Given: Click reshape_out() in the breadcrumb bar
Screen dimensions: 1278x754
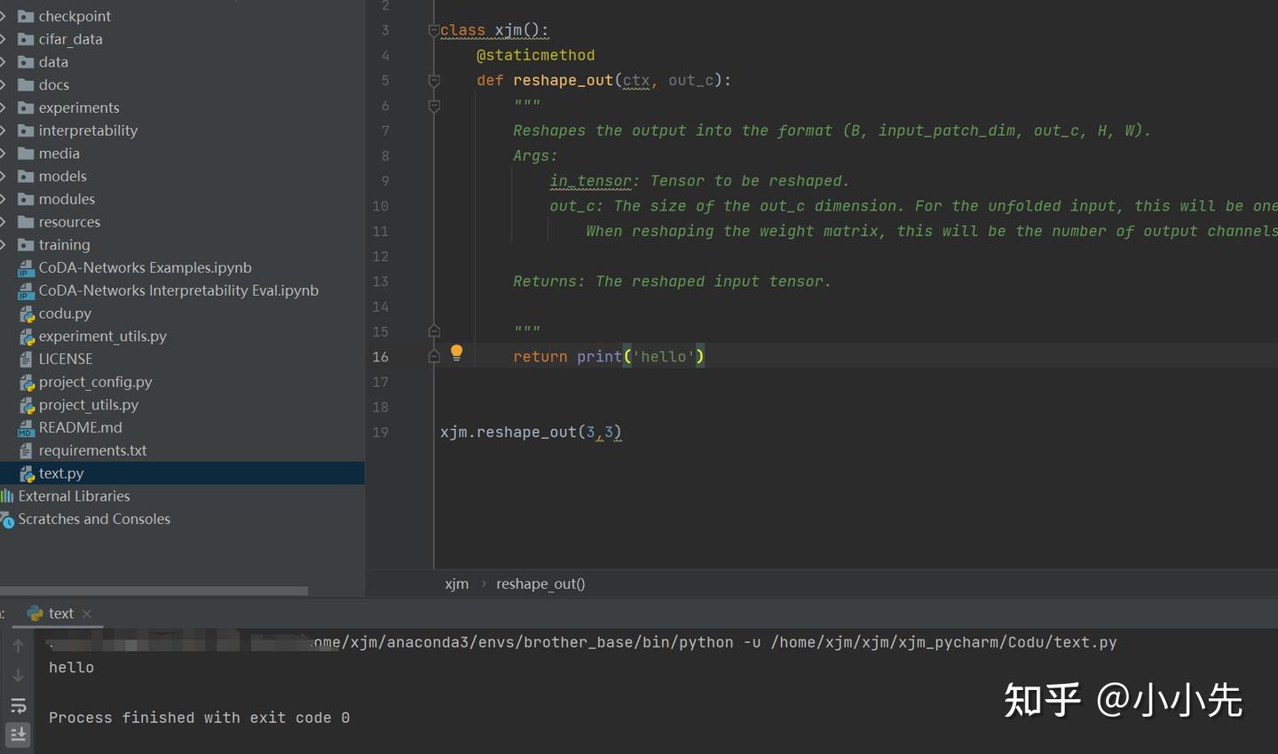Looking at the screenshot, I should point(540,583).
